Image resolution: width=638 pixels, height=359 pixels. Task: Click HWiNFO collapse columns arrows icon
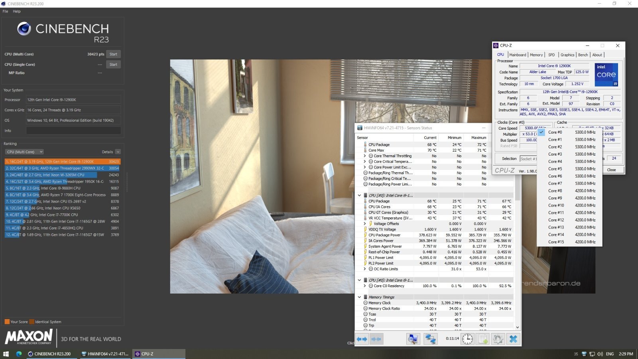376,339
